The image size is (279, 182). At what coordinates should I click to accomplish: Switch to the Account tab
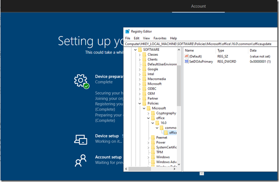point(198,6)
